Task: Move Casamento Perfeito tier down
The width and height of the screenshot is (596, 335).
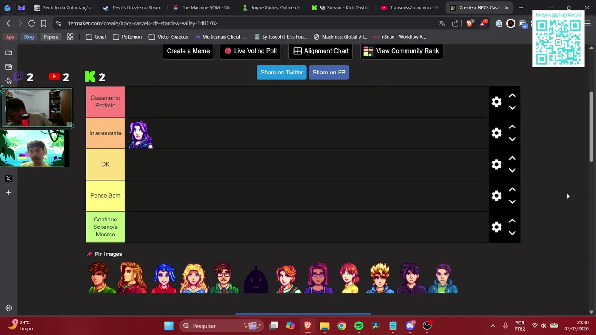Action: (x=512, y=107)
